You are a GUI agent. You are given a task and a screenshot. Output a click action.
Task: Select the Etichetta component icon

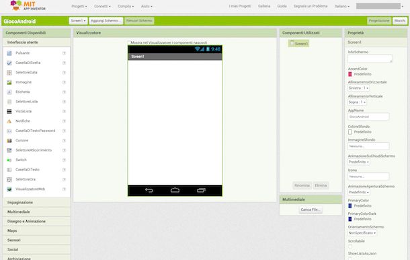click(x=9, y=92)
